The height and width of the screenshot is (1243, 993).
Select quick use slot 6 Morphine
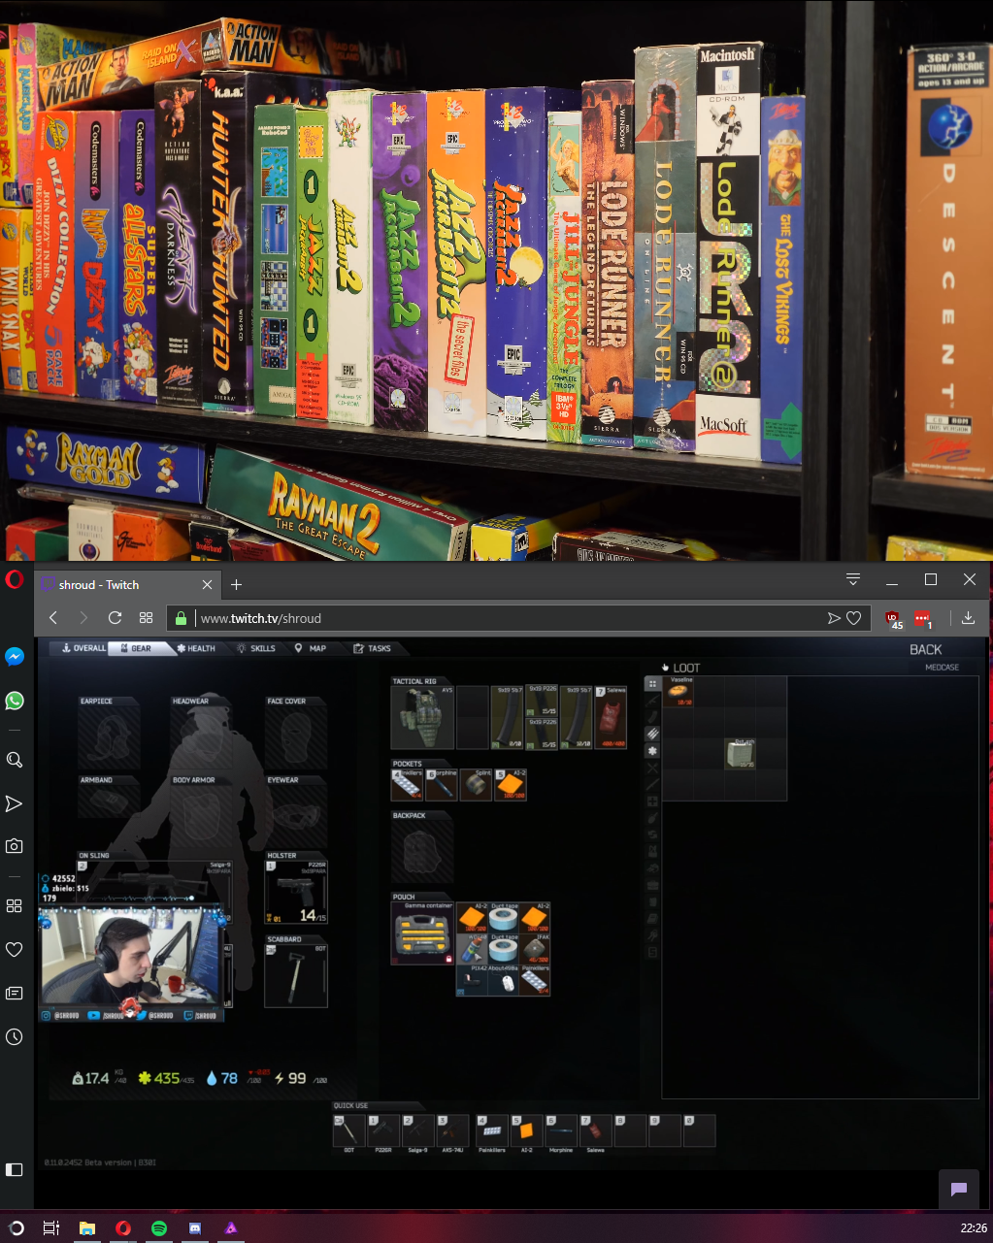coord(561,1131)
